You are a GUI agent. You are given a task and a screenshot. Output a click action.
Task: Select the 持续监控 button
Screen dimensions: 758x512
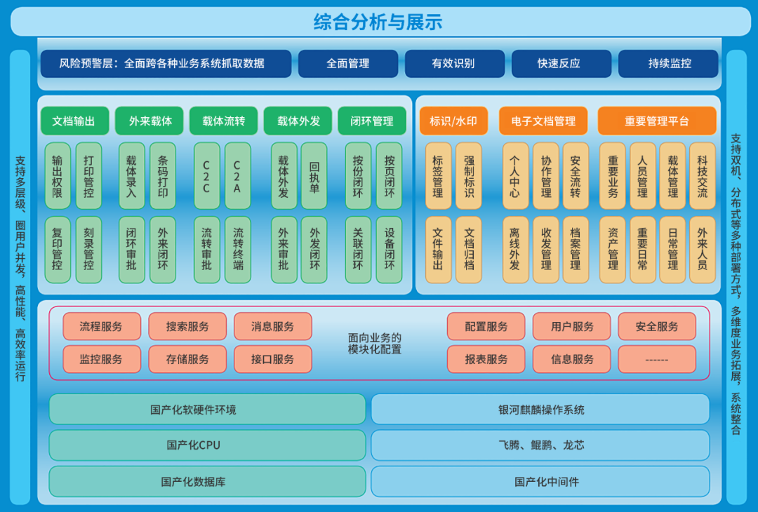click(668, 63)
